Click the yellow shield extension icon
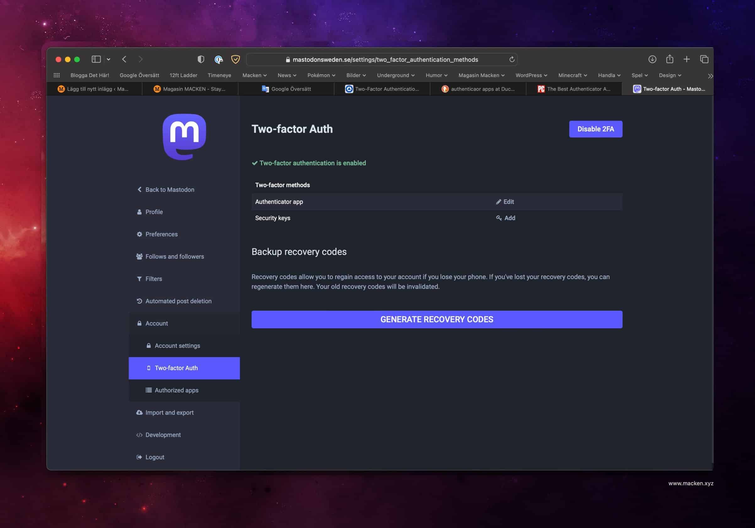Image resolution: width=755 pixels, height=528 pixels. [235, 59]
